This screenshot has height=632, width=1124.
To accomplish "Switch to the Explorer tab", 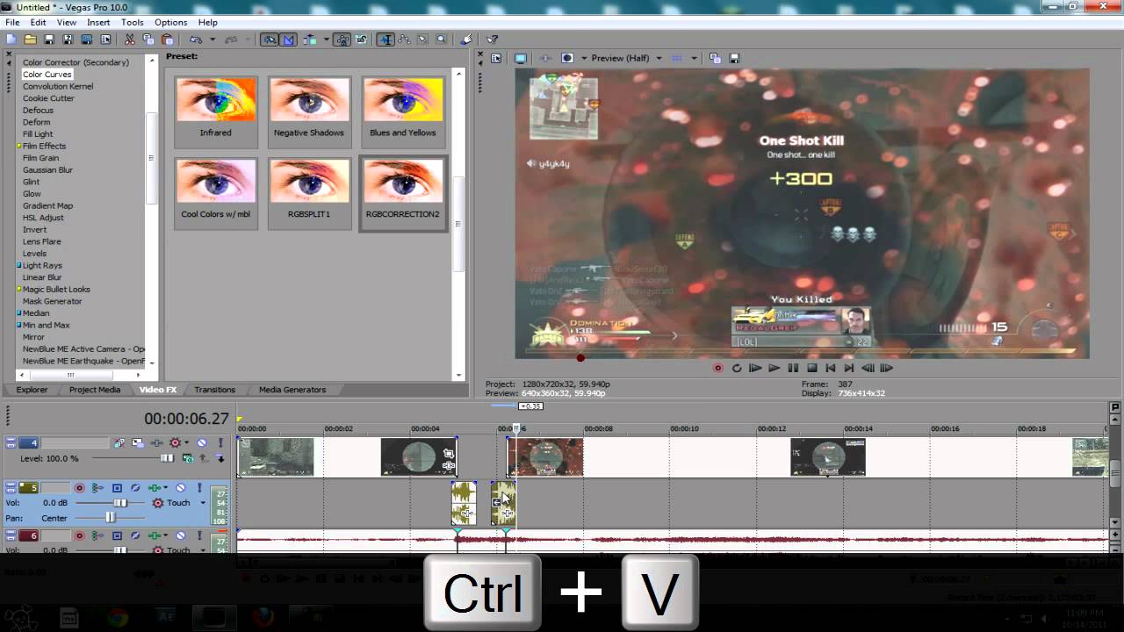I will [32, 390].
